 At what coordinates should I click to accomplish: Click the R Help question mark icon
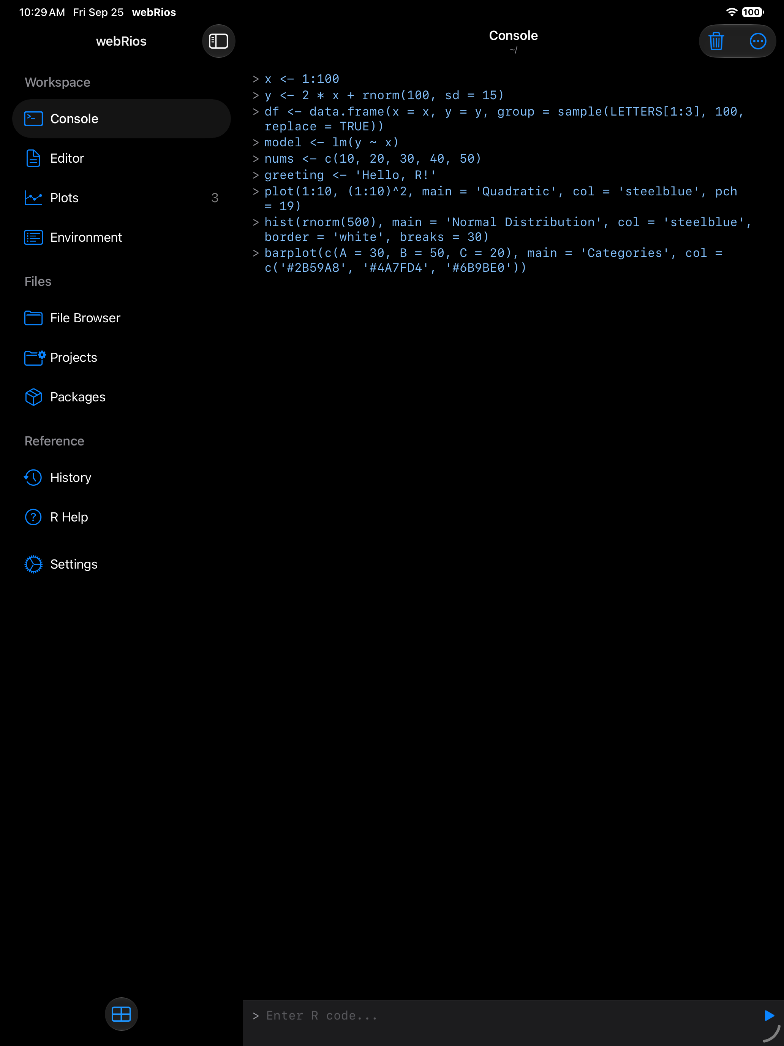tap(33, 517)
